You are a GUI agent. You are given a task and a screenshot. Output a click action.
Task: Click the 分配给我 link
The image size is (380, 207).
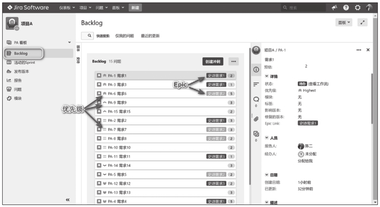click(305, 161)
